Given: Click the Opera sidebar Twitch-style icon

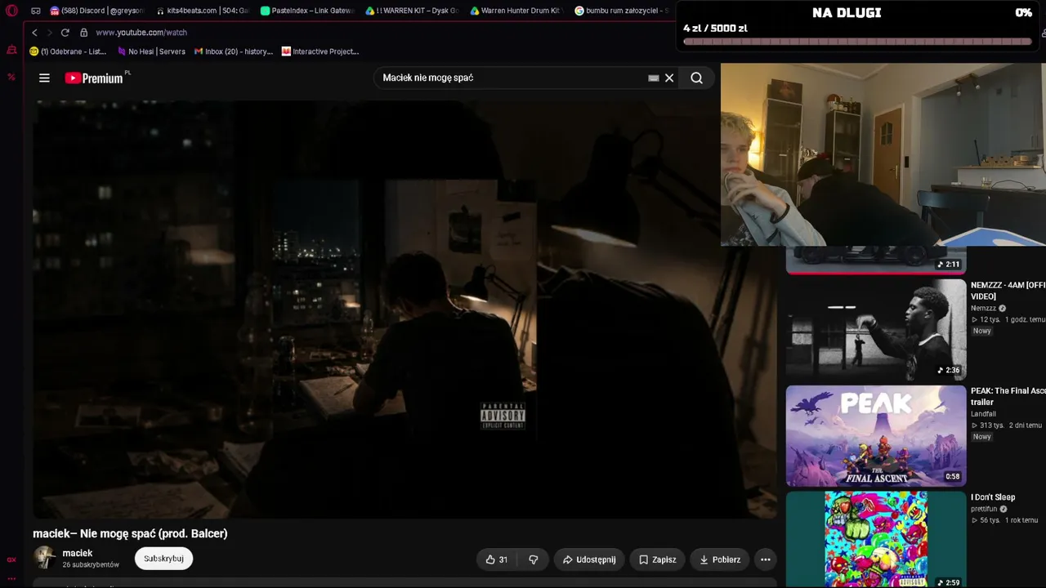Looking at the screenshot, I should click(11, 51).
